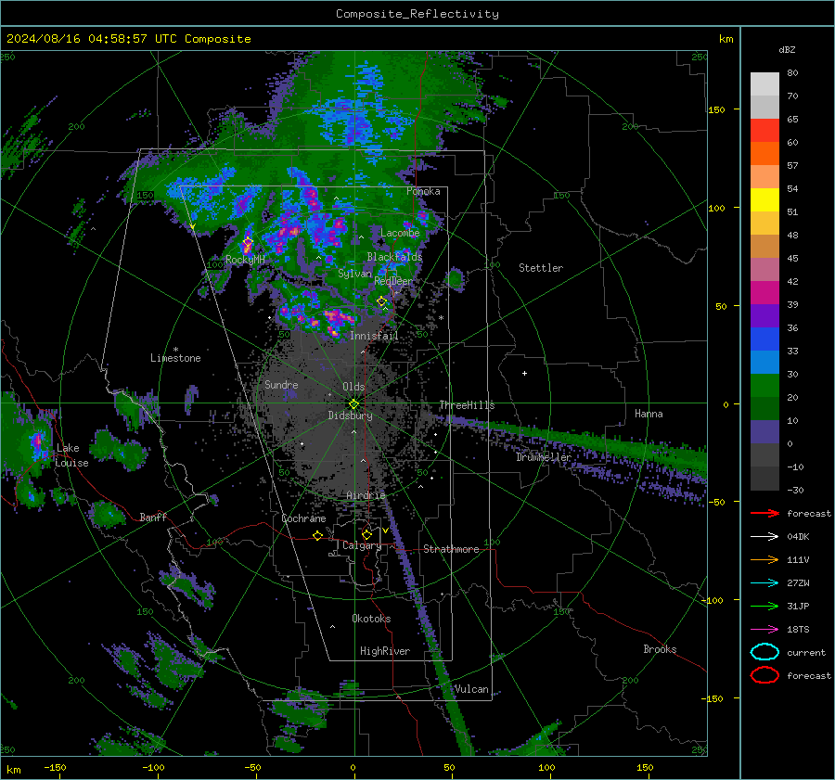
Task: Select the red swatch on dBZ scale
Action: pos(764,131)
